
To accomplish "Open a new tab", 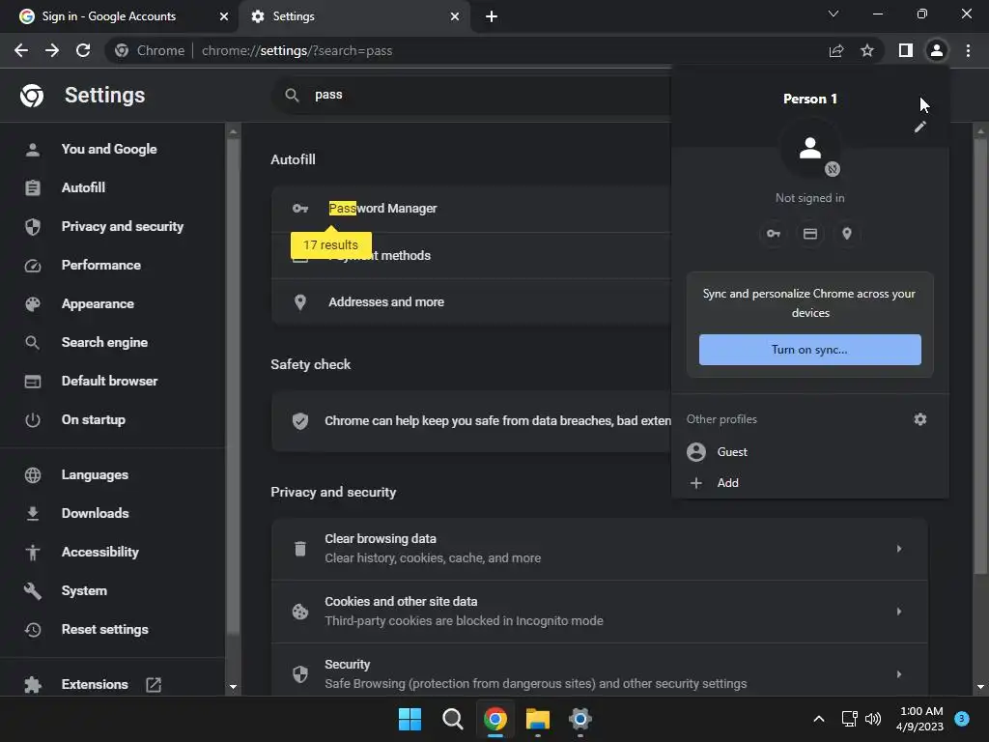I will tap(492, 16).
